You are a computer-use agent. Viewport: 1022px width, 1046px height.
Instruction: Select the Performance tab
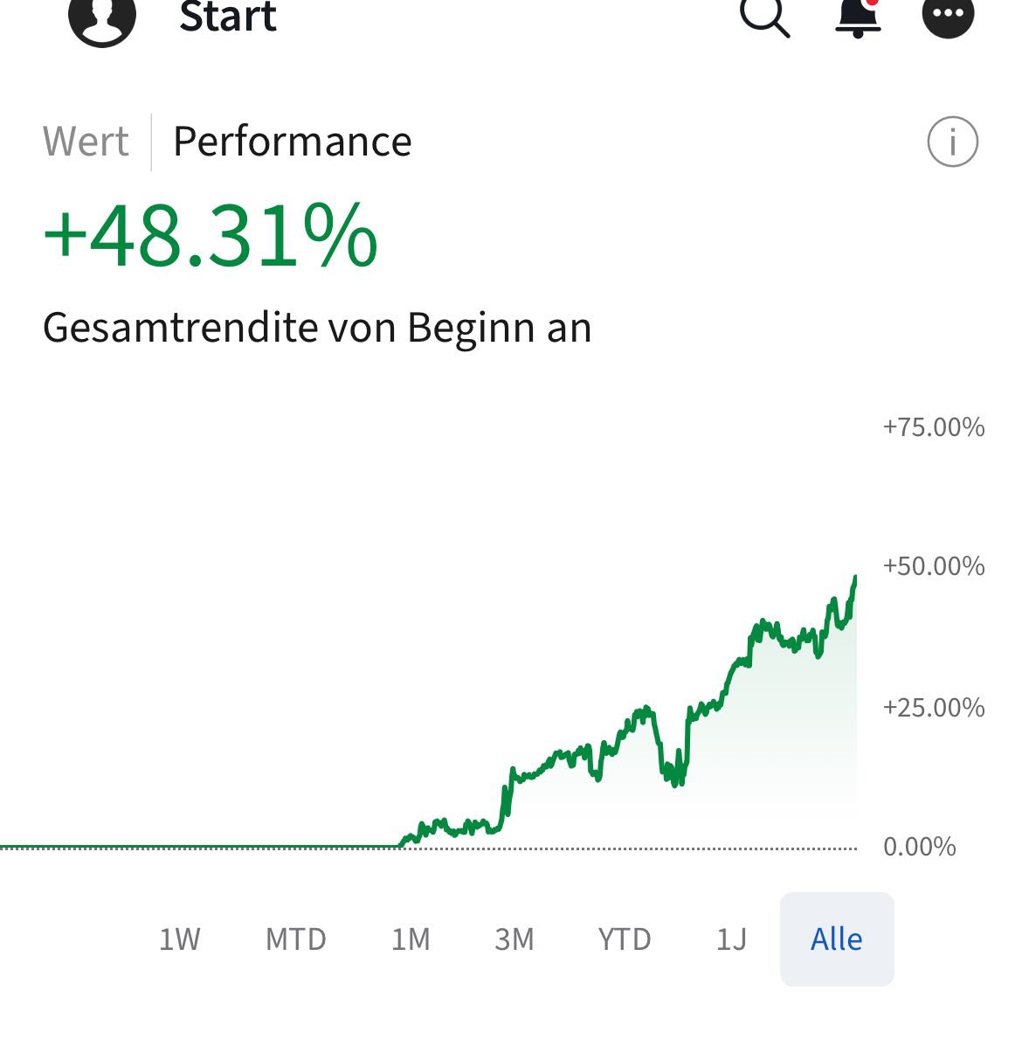coord(292,142)
